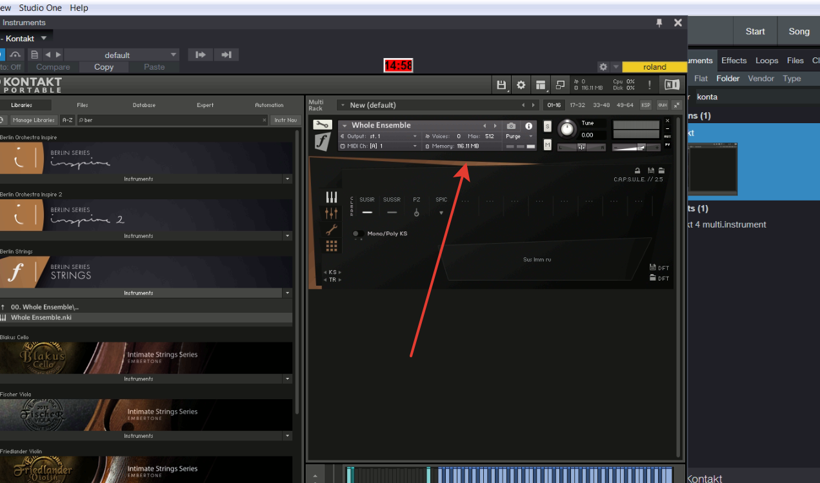This screenshot has width=820, height=483.
Task: Expand Fischer Viola Instruments dropdown
Action: click(x=287, y=436)
